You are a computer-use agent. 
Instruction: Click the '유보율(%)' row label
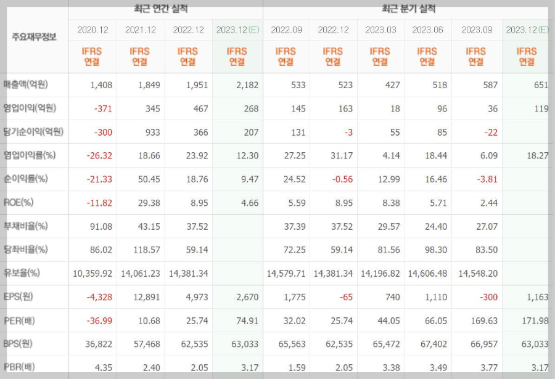pyautogui.click(x=22, y=273)
